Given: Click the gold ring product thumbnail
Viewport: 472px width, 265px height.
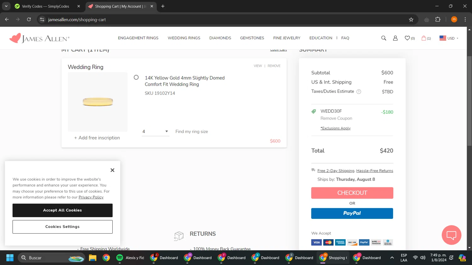Looking at the screenshot, I should click(98, 102).
